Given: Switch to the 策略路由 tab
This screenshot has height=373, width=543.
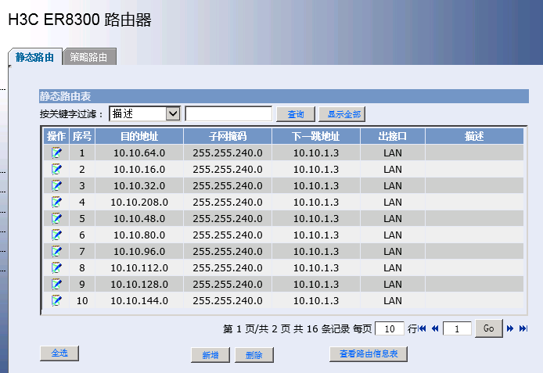Looking at the screenshot, I should [89, 57].
